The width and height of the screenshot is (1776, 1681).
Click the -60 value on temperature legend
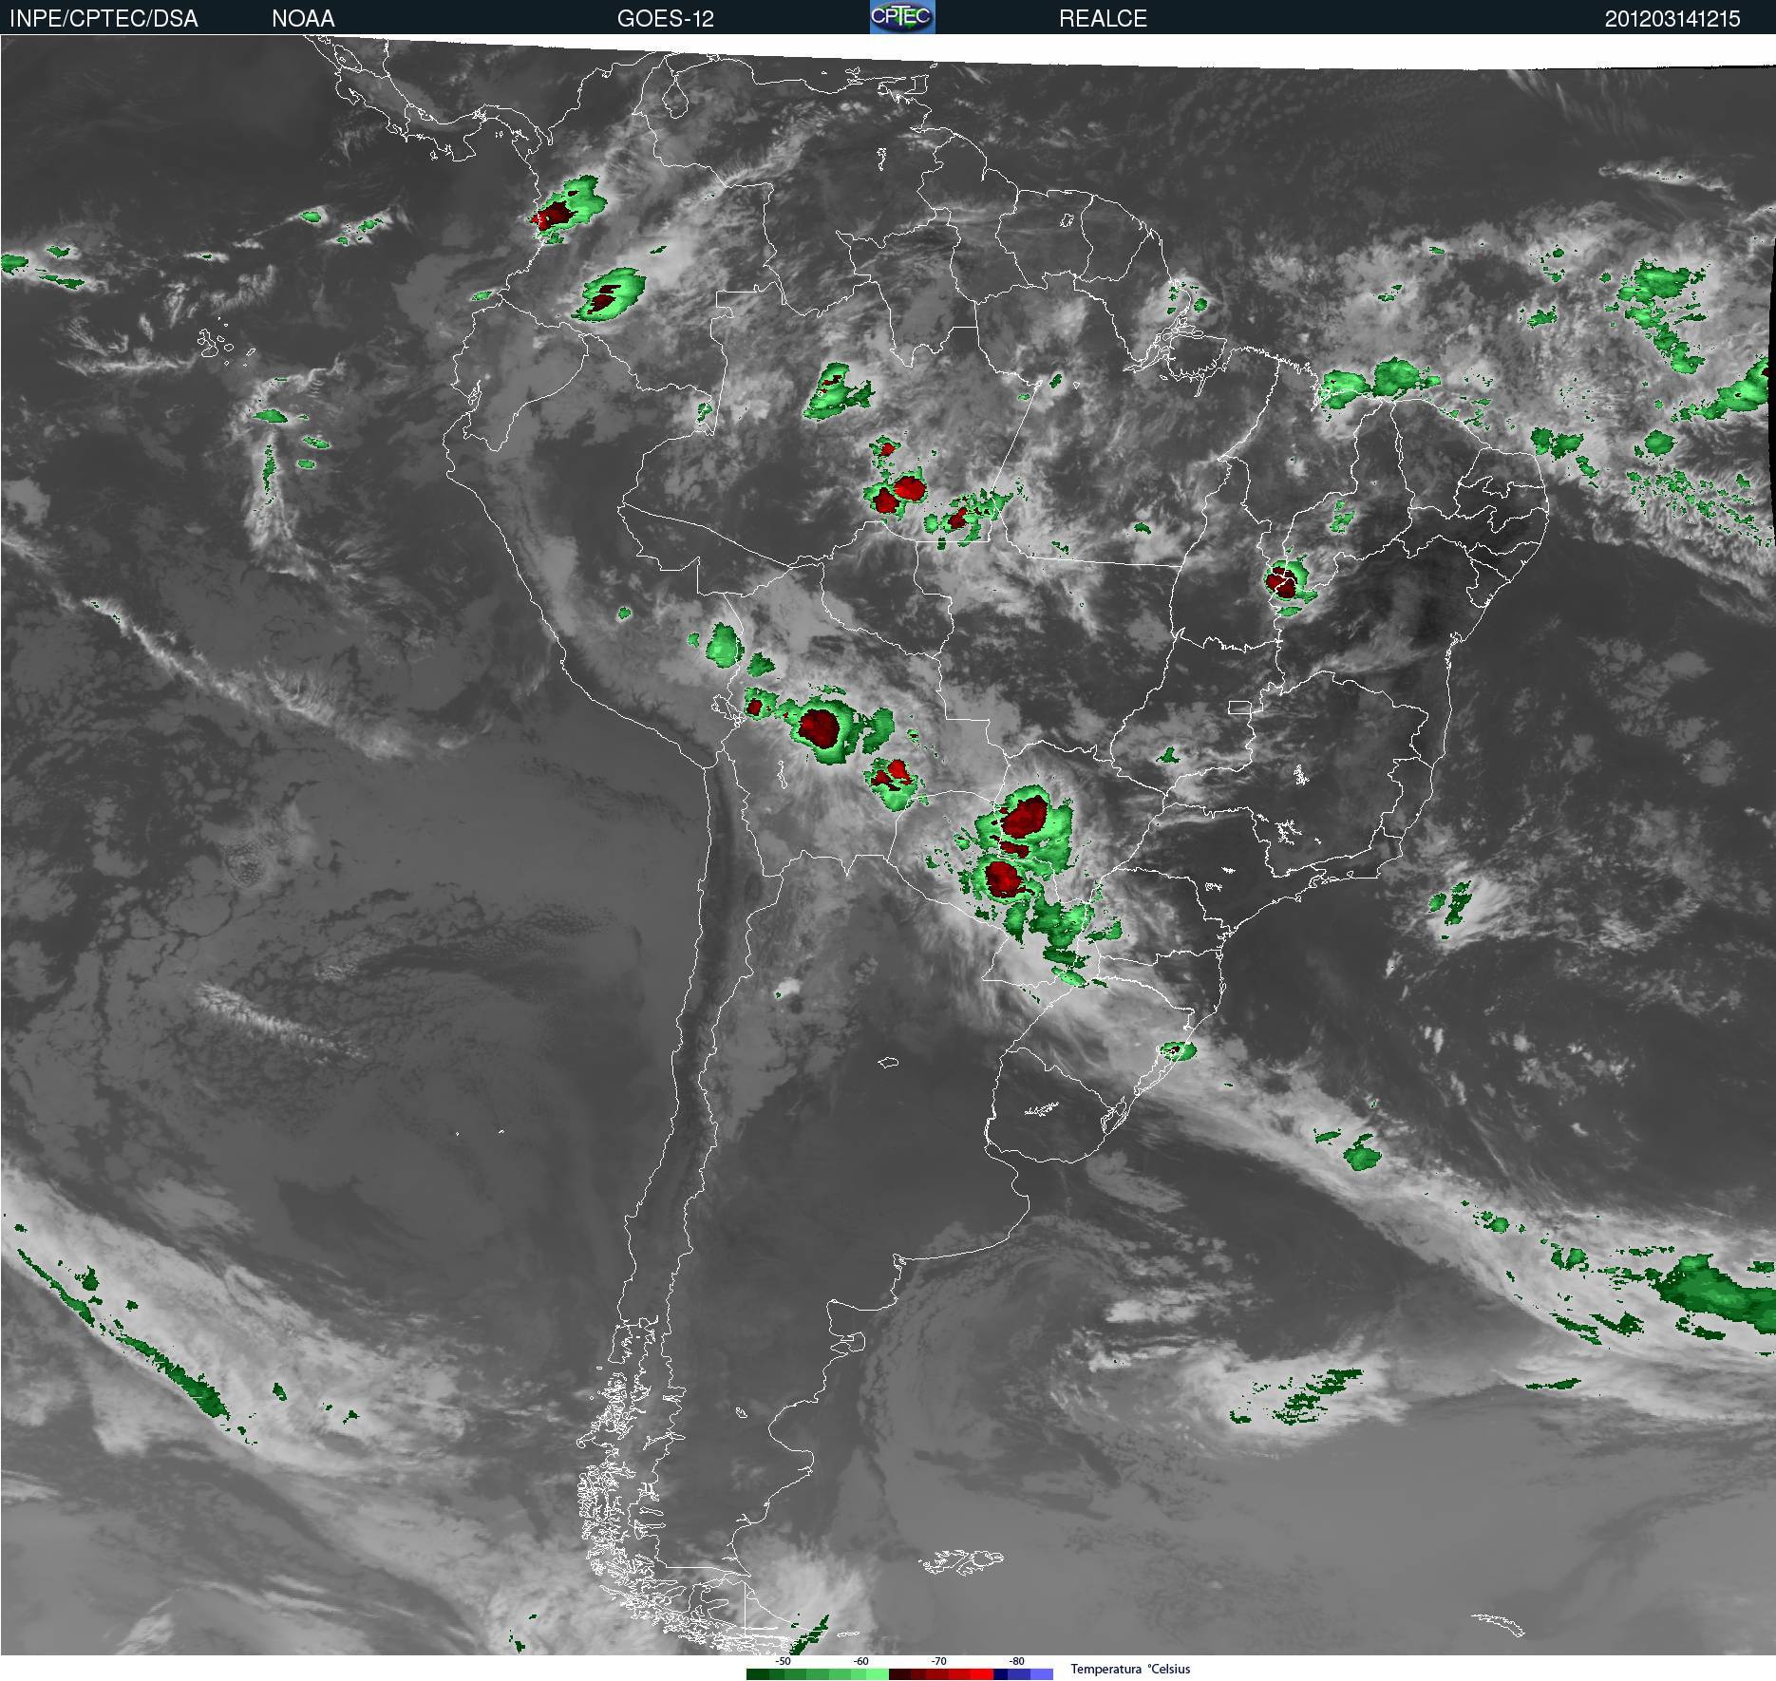pyautogui.click(x=860, y=1661)
